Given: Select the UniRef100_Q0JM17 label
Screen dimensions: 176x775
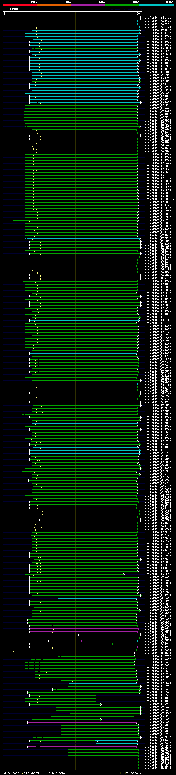Looking at the screenshot, I should (x=158, y=81).
